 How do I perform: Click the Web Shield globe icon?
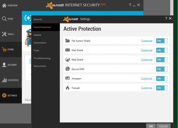coord(68,60)
